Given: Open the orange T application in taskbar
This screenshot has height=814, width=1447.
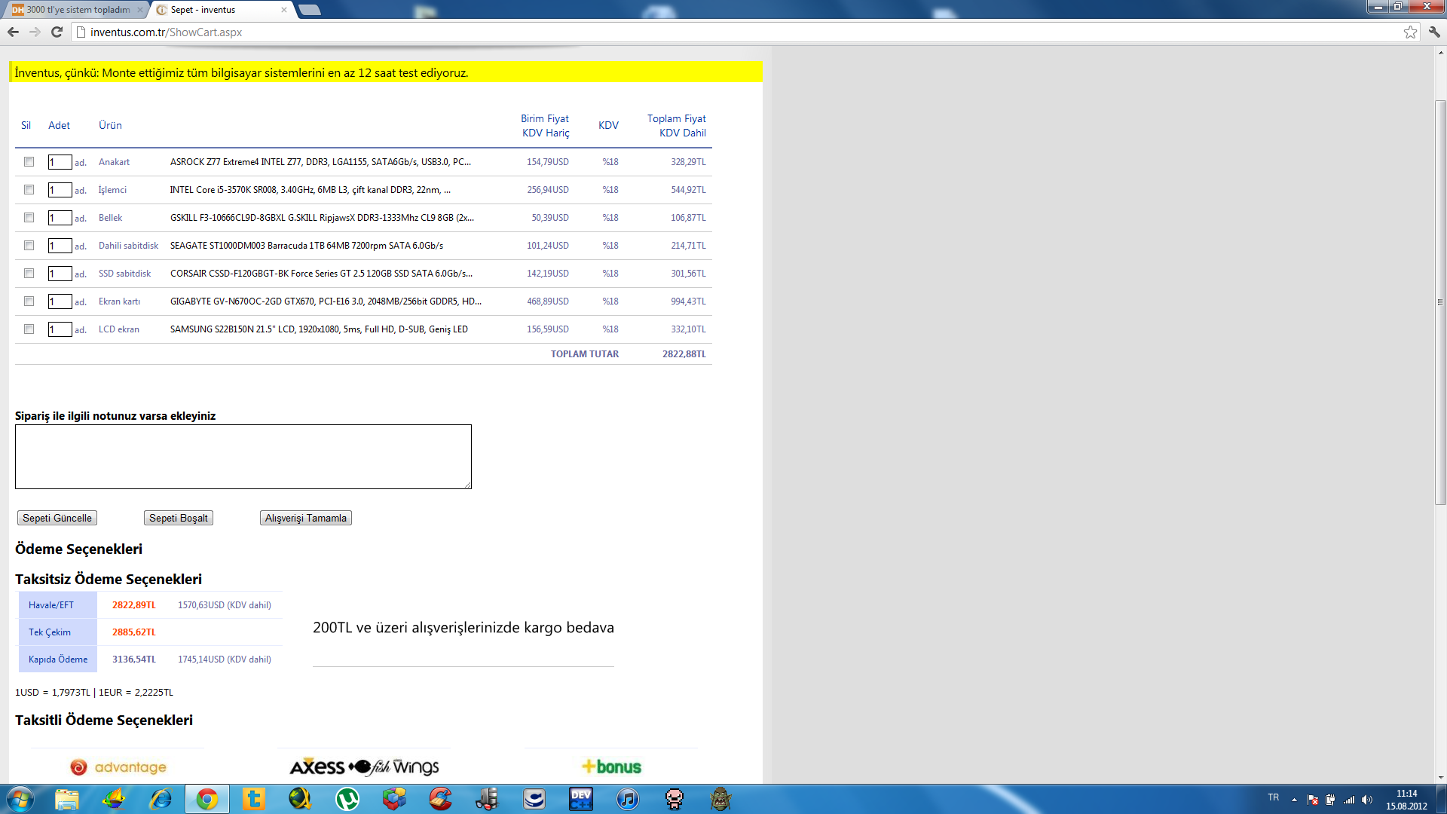Looking at the screenshot, I should click(254, 799).
